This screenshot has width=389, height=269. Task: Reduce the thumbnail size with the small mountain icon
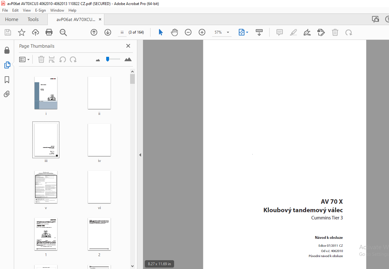tap(98, 60)
